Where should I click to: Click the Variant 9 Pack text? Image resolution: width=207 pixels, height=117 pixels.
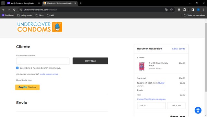tap(155, 68)
